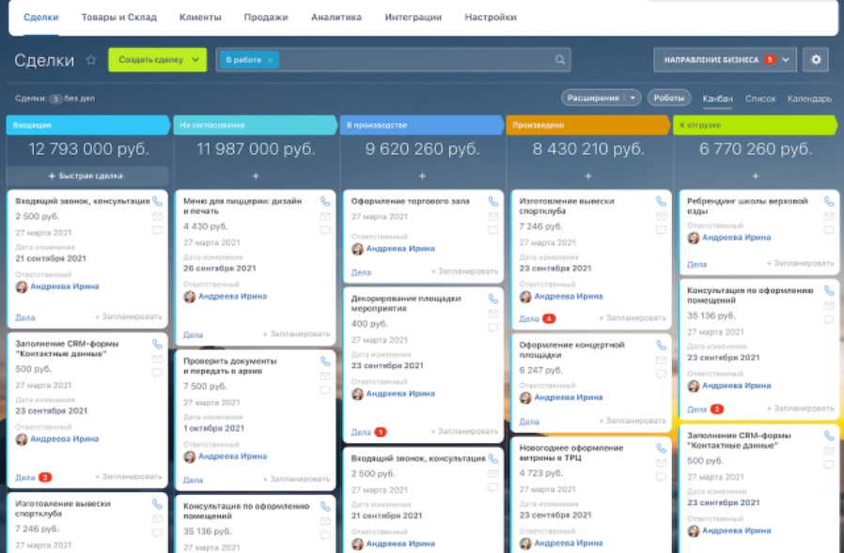Click the 'Быстрая сделка' button
The height and width of the screenshot is (553, 844).
86,177
